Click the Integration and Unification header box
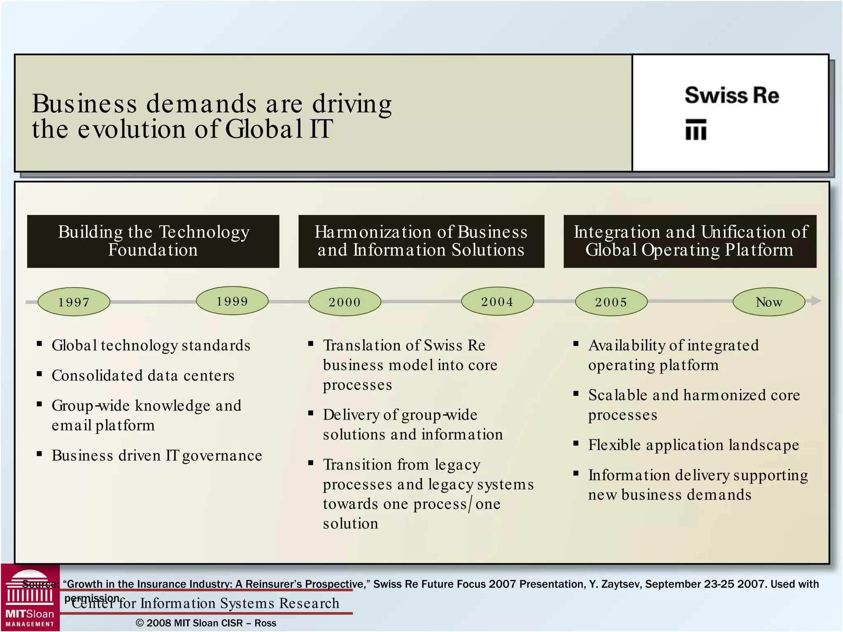The height and width of the screenshot is (632, 843). coord(690,241)
